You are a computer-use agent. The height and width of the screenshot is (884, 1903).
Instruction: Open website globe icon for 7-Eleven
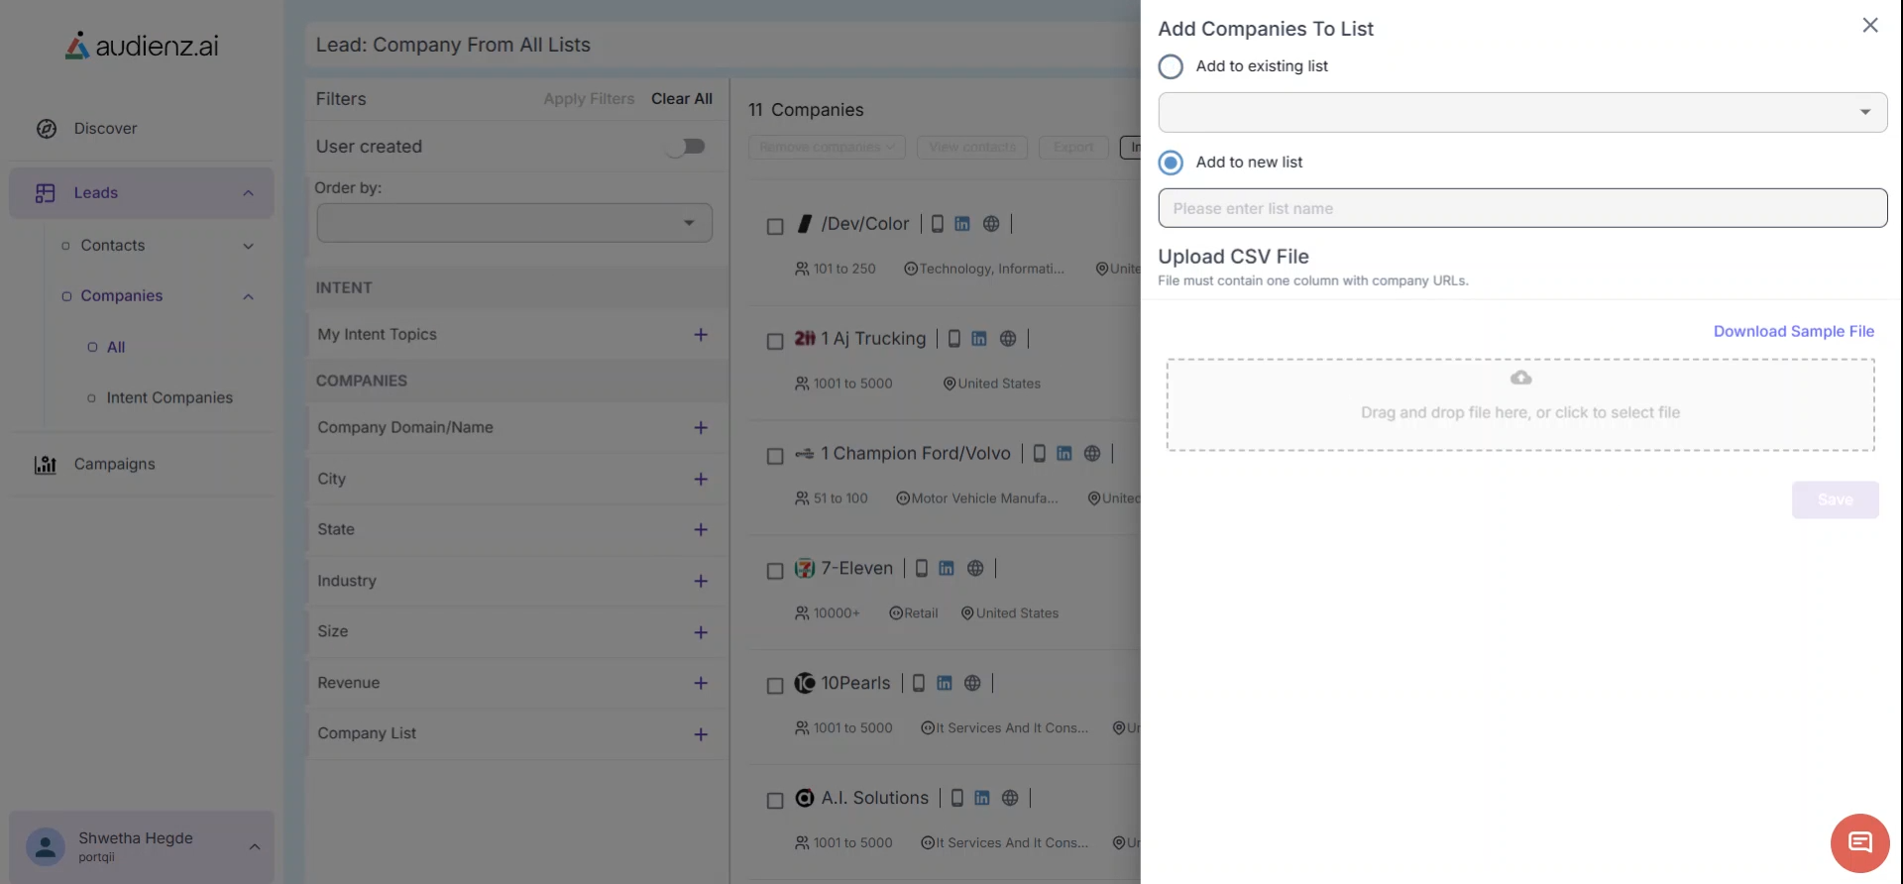click(x=975, y=568)
